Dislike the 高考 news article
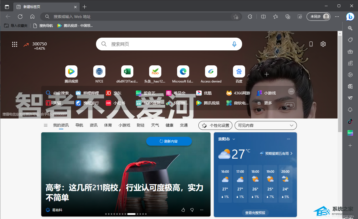 click(192, 210)
